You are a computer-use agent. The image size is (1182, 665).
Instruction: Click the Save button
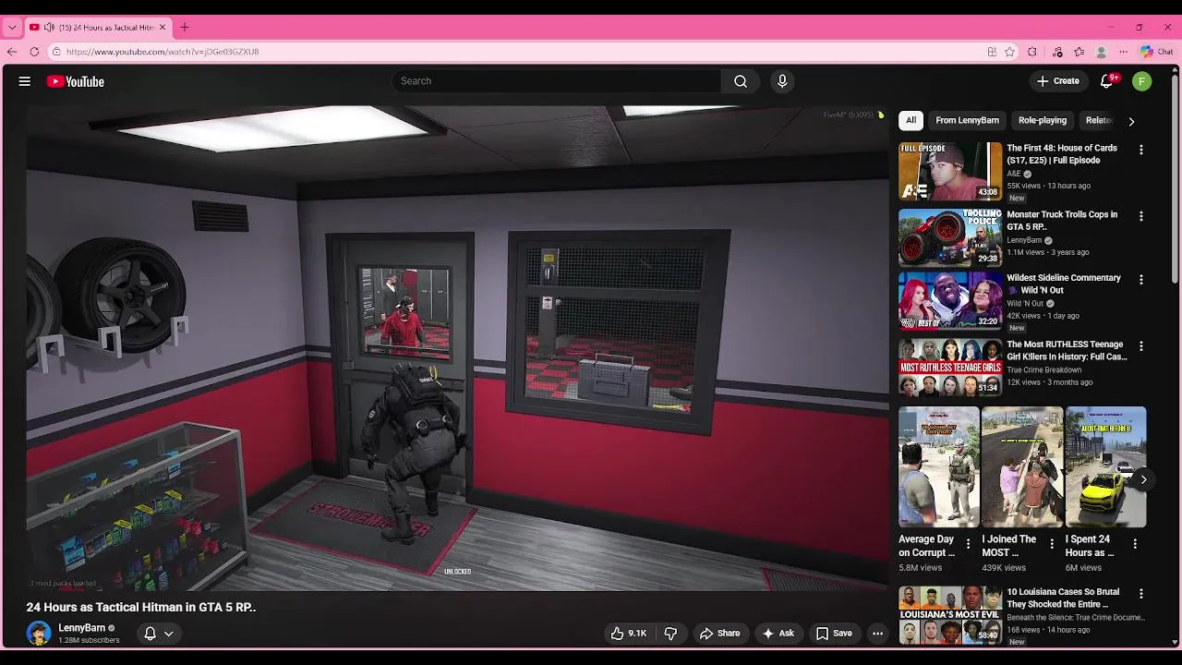pyautogui.click(x=834, y=634)
